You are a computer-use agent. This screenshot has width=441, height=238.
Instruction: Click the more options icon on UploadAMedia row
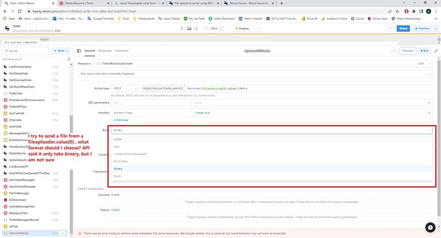(x=63, y=234)
